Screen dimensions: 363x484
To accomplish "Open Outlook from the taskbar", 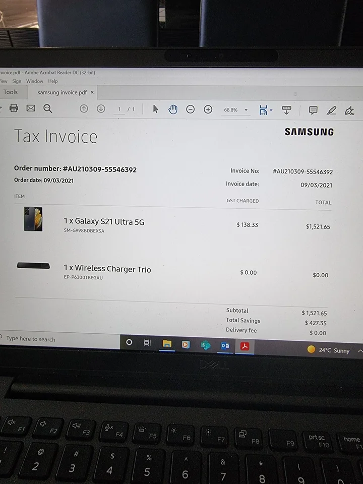I will 225,346.
